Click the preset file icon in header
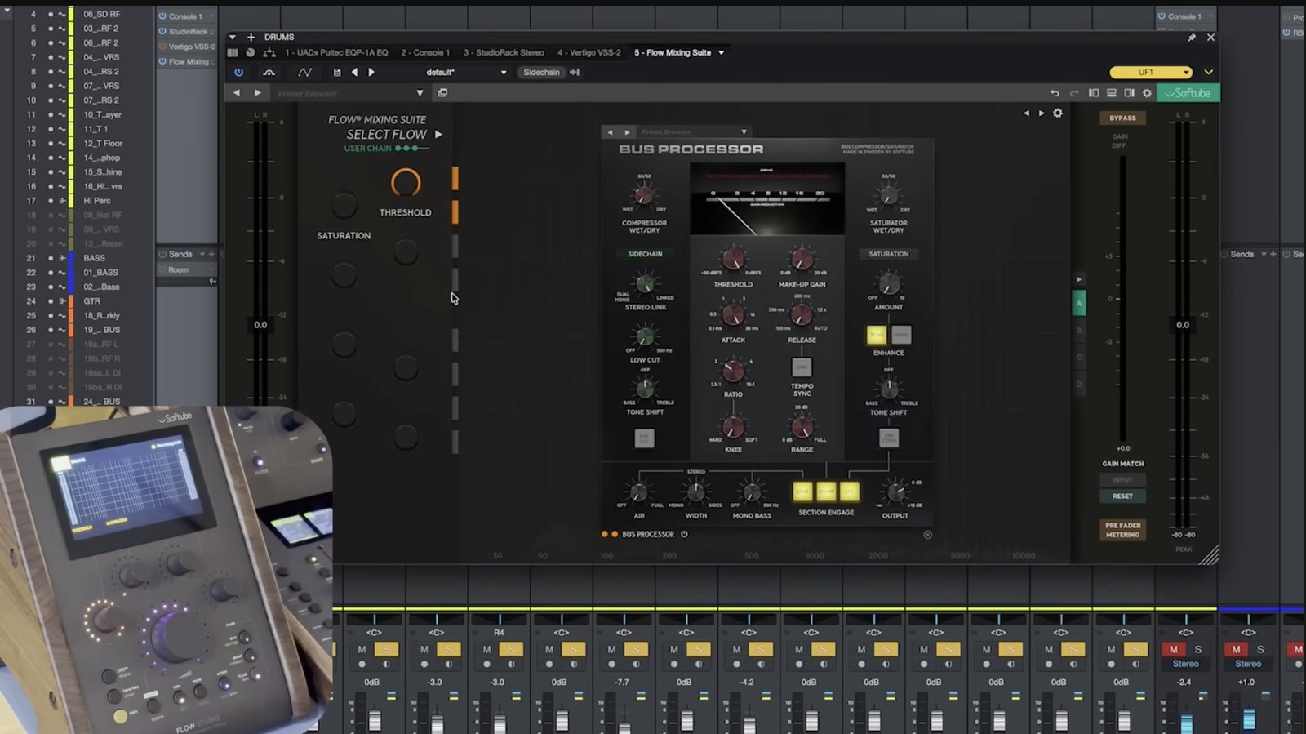Viewport: 1306px width, 734px height. point(337,73)
